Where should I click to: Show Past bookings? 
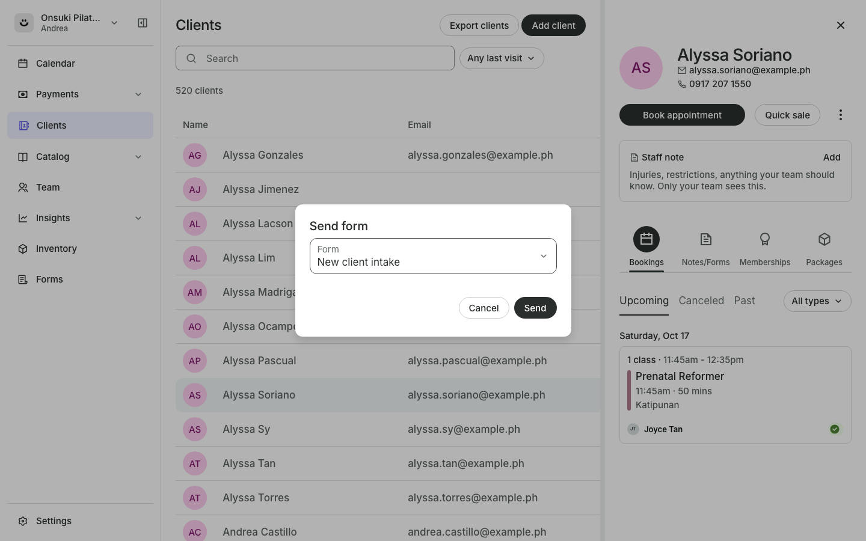point(745,301)
